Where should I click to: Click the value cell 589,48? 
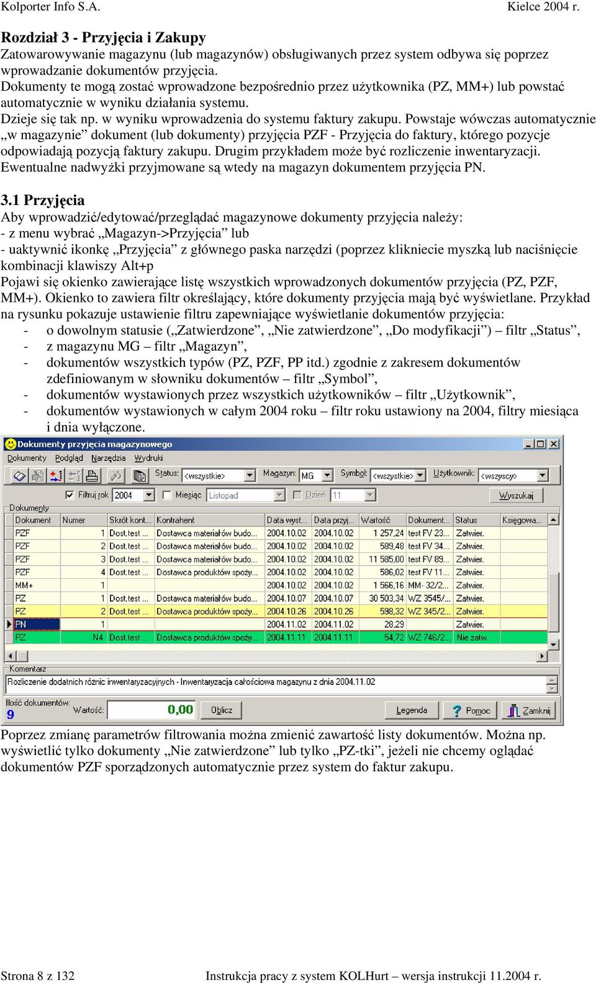382,546
